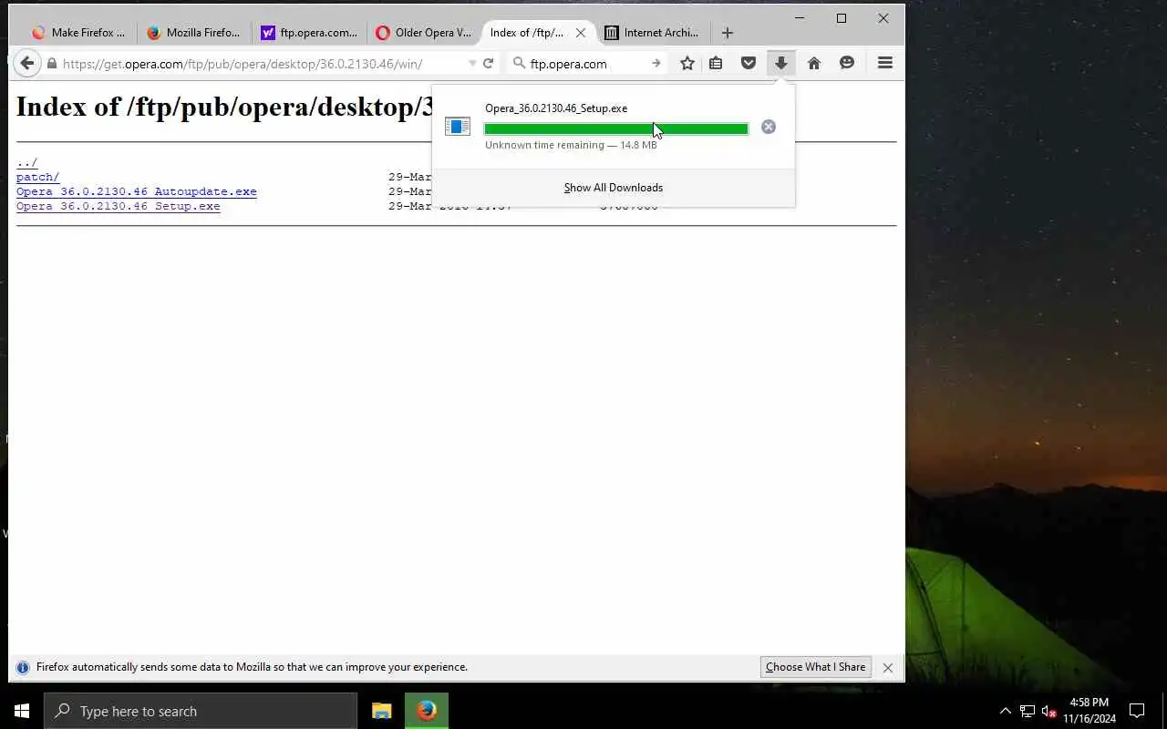Image resolution: width=1167 pixels, height=729 pixels.
Task: Switch to the ftp.opera.com Yahoo tab
Action: point(309,33)
